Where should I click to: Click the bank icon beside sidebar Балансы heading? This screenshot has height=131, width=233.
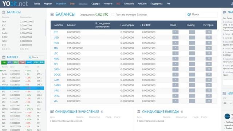[x=4, y=12]
